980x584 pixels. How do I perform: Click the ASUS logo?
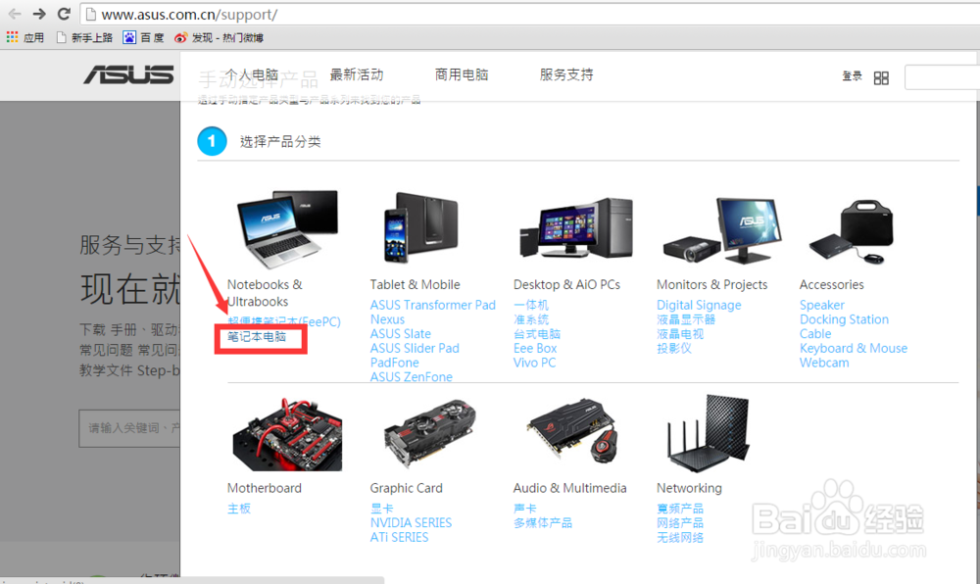[128, 74]
